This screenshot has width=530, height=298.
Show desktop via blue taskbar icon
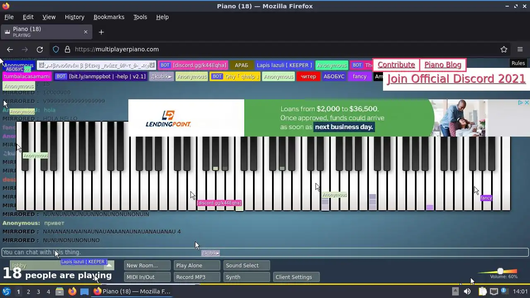(84, 291)
